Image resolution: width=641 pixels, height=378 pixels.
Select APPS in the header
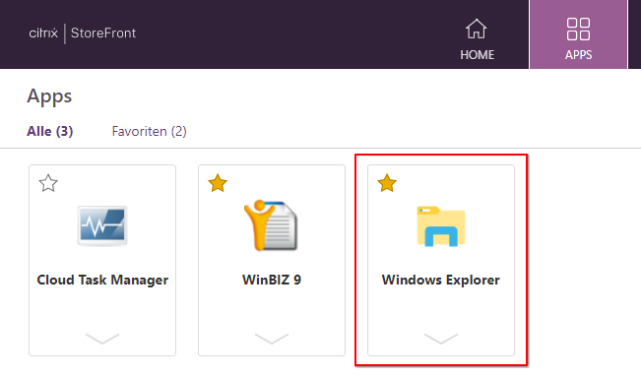(x=578, y=55)
